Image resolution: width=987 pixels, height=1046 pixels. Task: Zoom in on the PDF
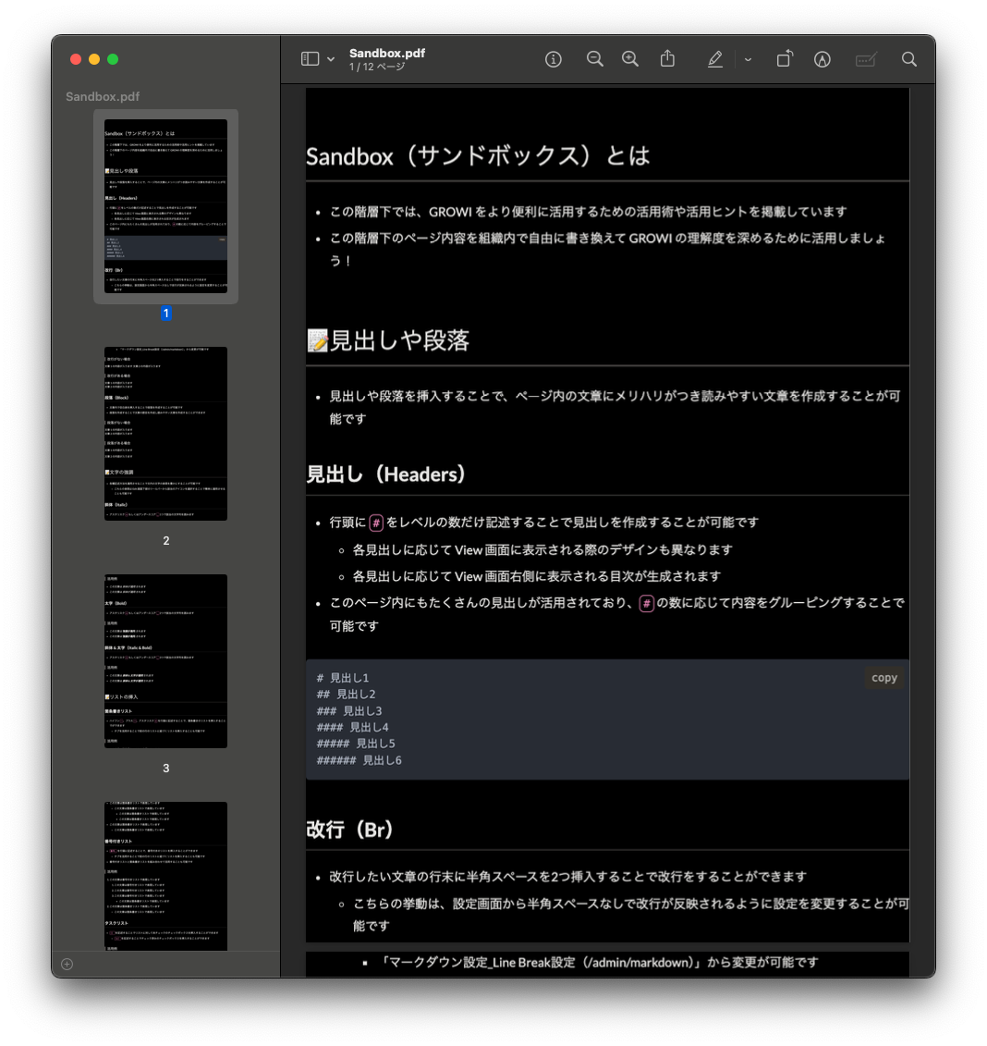pos(630,59)
